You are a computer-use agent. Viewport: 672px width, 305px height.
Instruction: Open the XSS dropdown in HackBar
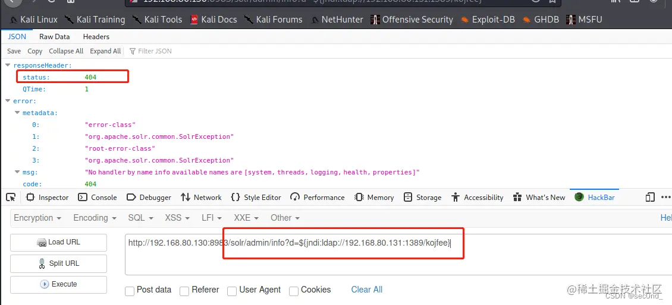(x=177, y=218)
